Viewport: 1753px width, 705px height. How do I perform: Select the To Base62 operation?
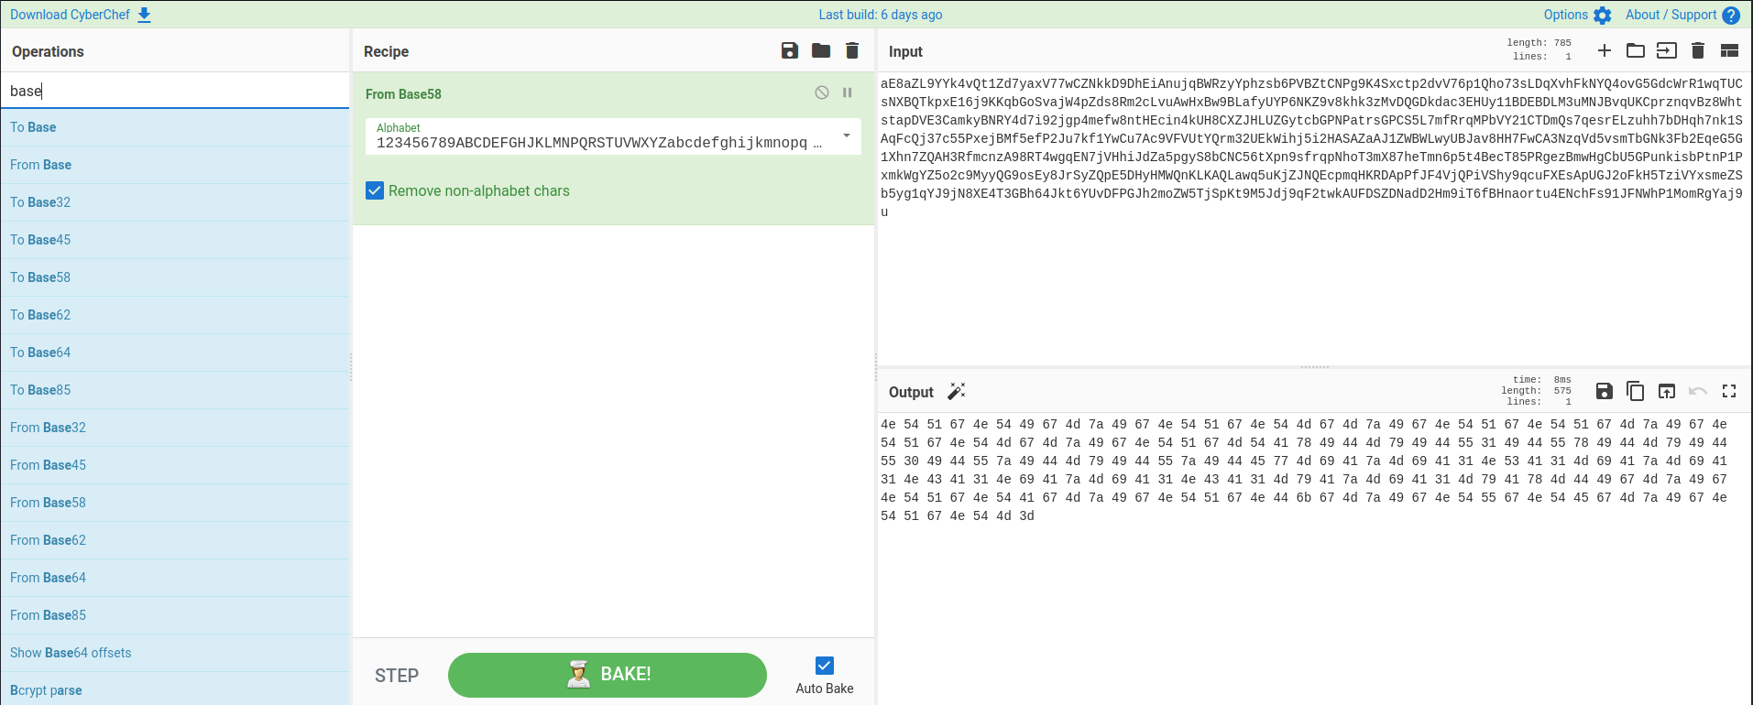pos(174,315)
